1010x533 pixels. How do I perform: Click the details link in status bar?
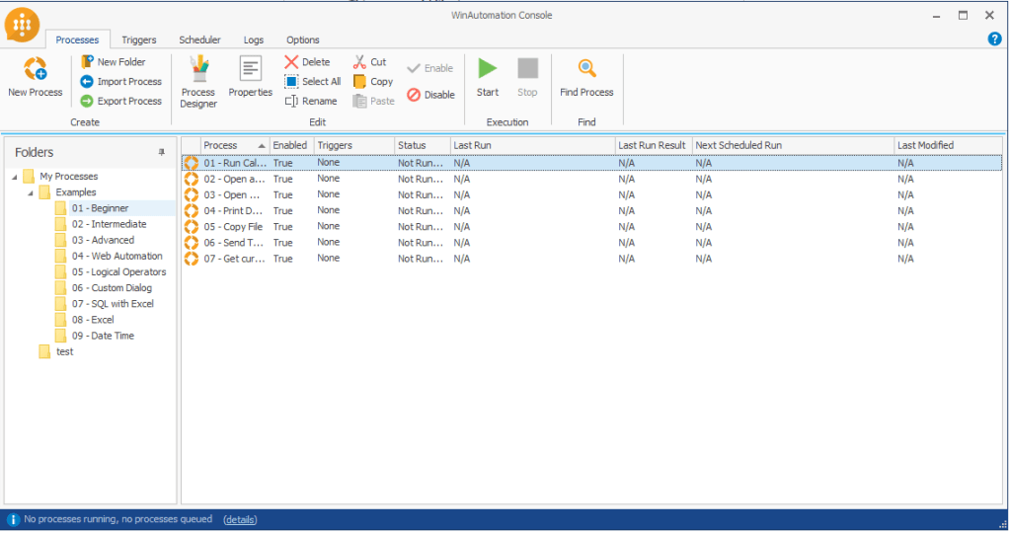point(240,519)
